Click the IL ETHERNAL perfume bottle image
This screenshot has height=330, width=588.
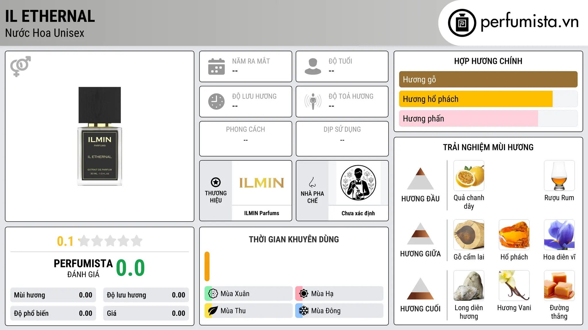coord(100,136)
